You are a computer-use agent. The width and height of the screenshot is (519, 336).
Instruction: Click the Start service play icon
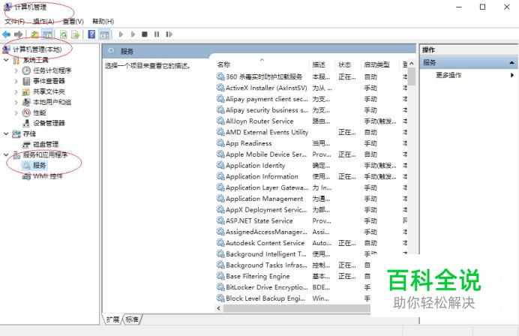pos(121,34)
